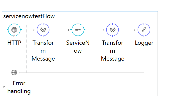Click the Error handling label
The image size is (194, 112).
(x=19, y=87)
